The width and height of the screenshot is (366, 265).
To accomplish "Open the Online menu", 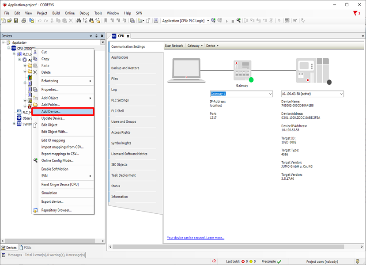I will pyautogui.click(x=70, y=13).
